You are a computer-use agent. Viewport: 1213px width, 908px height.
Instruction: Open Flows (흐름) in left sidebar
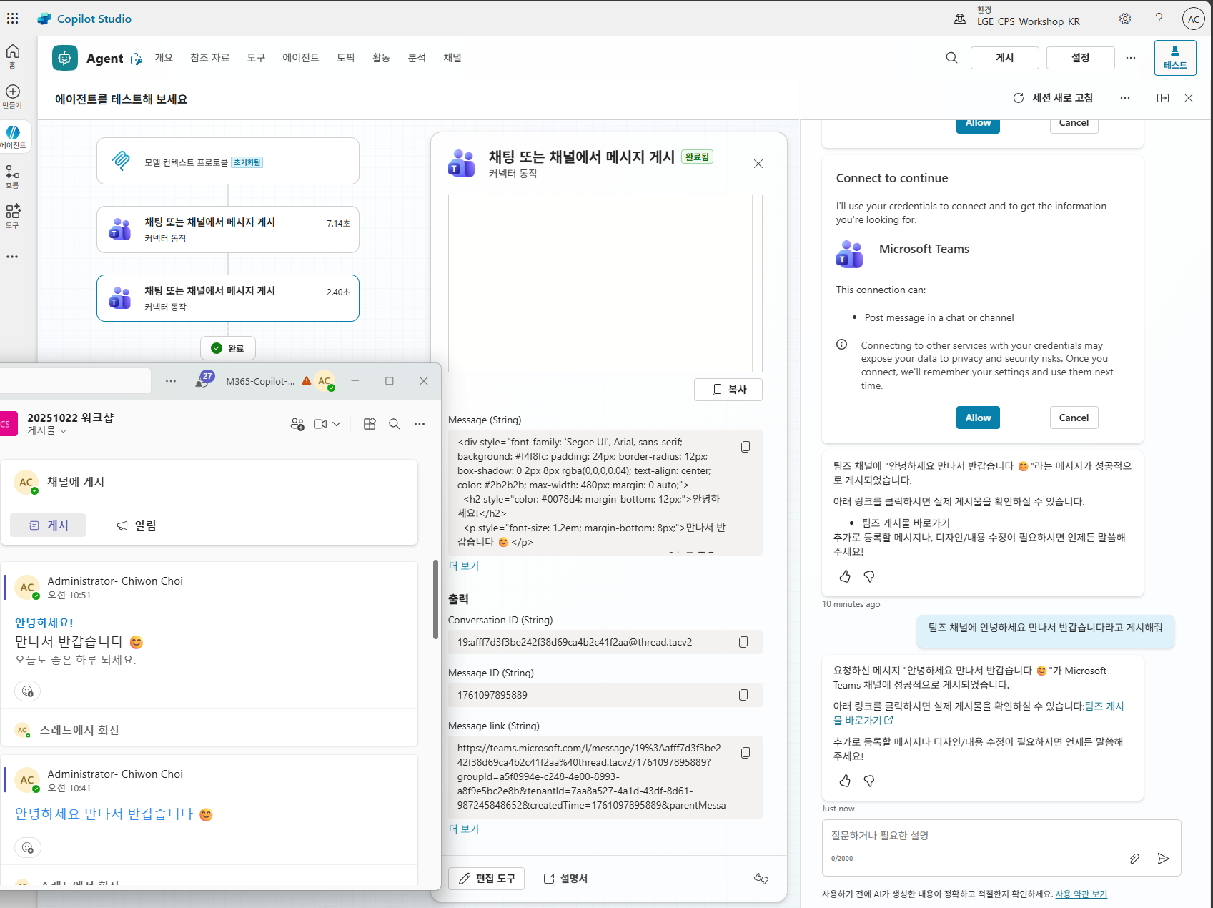(x=13, y=176)
